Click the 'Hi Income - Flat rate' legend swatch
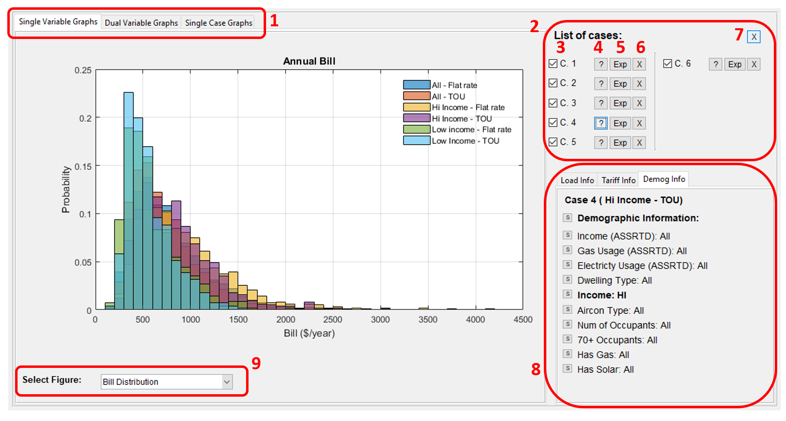This screenshot has height=421, width=786. (417, 107)
